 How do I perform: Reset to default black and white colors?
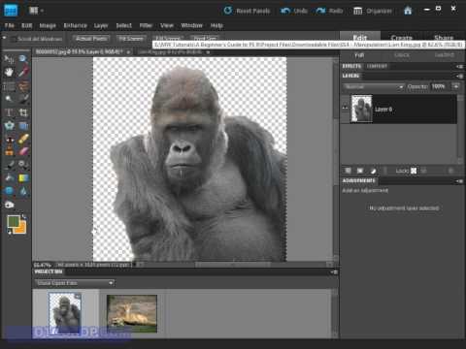9,232
